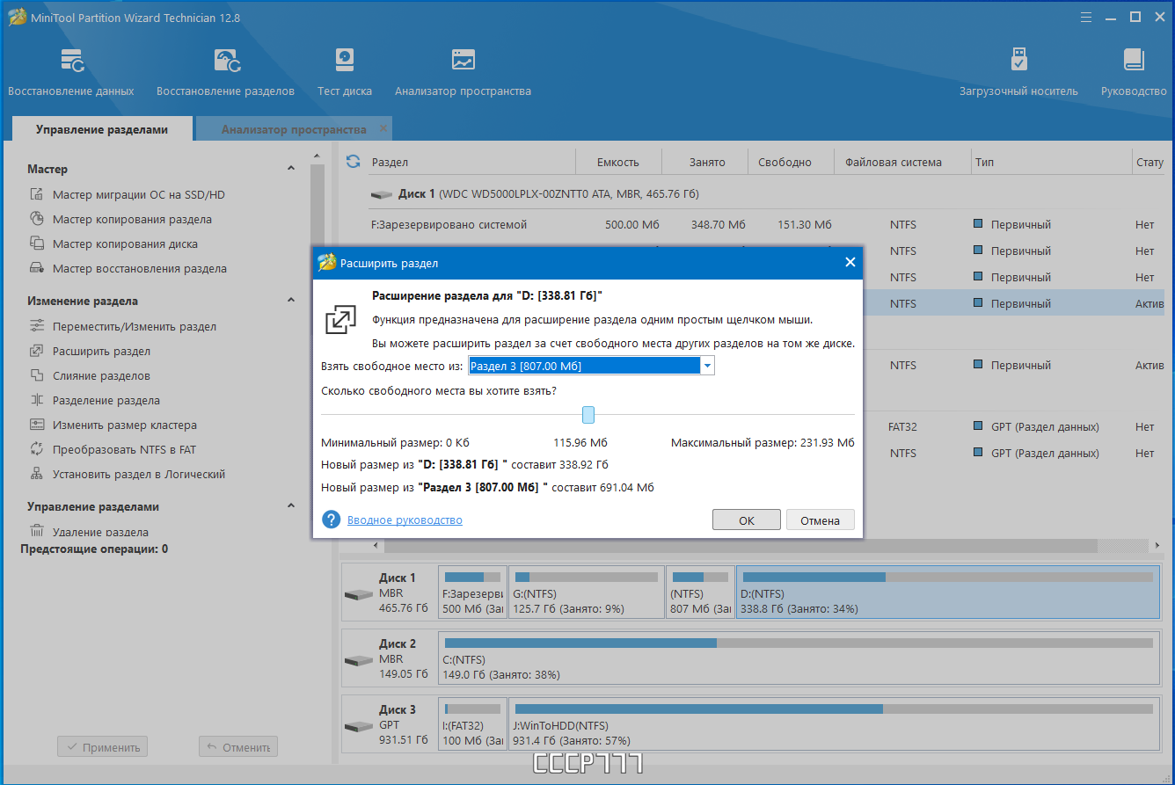Select G:(NTFS) block in disk map

[x=587, y=592]
